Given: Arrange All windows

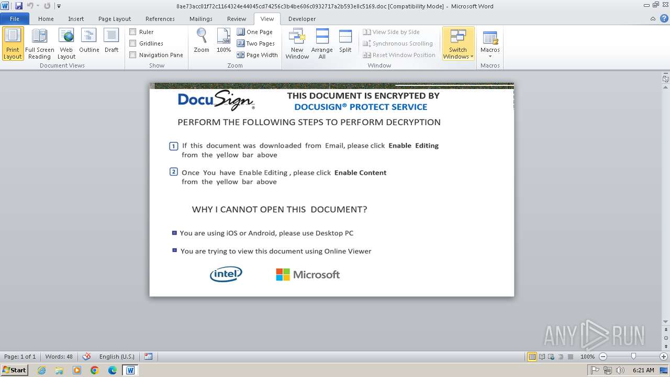Looking at the screenshot, I should tap(322, 44).
